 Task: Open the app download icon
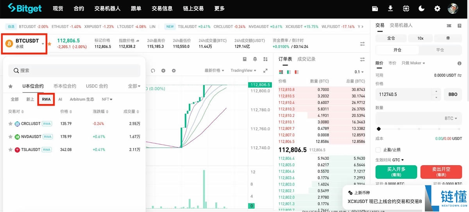click(390, 8)
